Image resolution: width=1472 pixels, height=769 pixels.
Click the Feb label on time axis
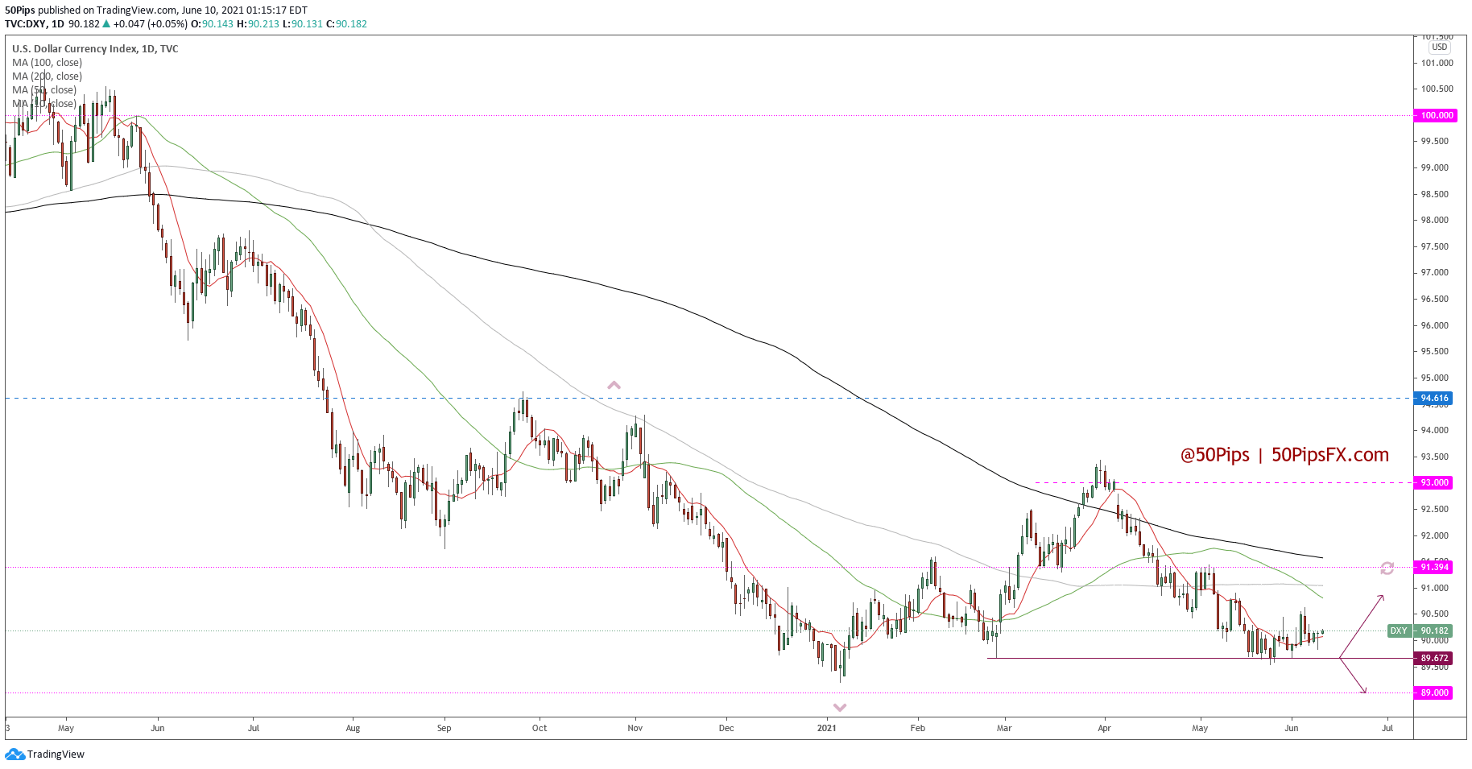(918, 729)
